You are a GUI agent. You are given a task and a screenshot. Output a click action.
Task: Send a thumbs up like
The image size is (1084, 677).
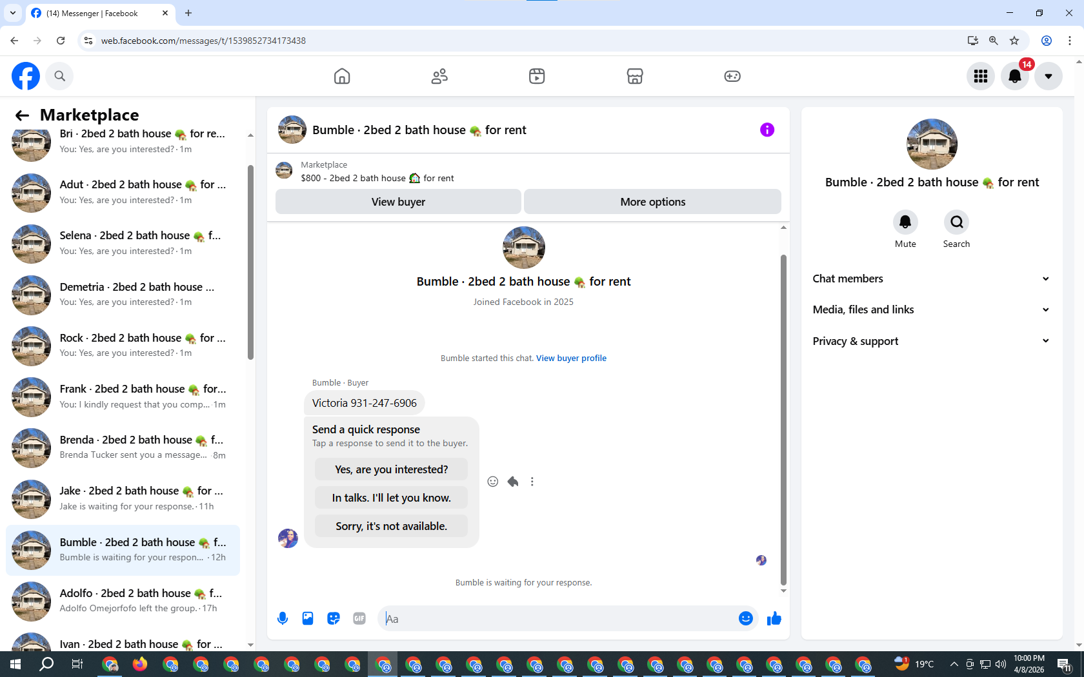[x=774, y=619]
